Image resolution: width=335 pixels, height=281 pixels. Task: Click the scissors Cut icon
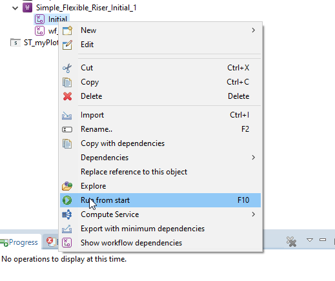tap(67, 68)
